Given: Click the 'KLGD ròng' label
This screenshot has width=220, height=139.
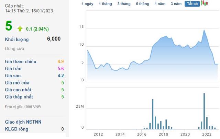Looking at the screenshot, I should point(17,129).
